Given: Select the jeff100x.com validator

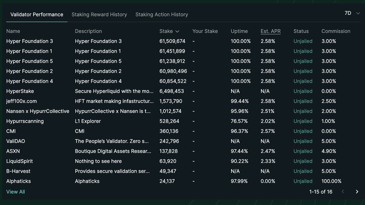Looking at the screenshot, I should (x=22, y=101).
